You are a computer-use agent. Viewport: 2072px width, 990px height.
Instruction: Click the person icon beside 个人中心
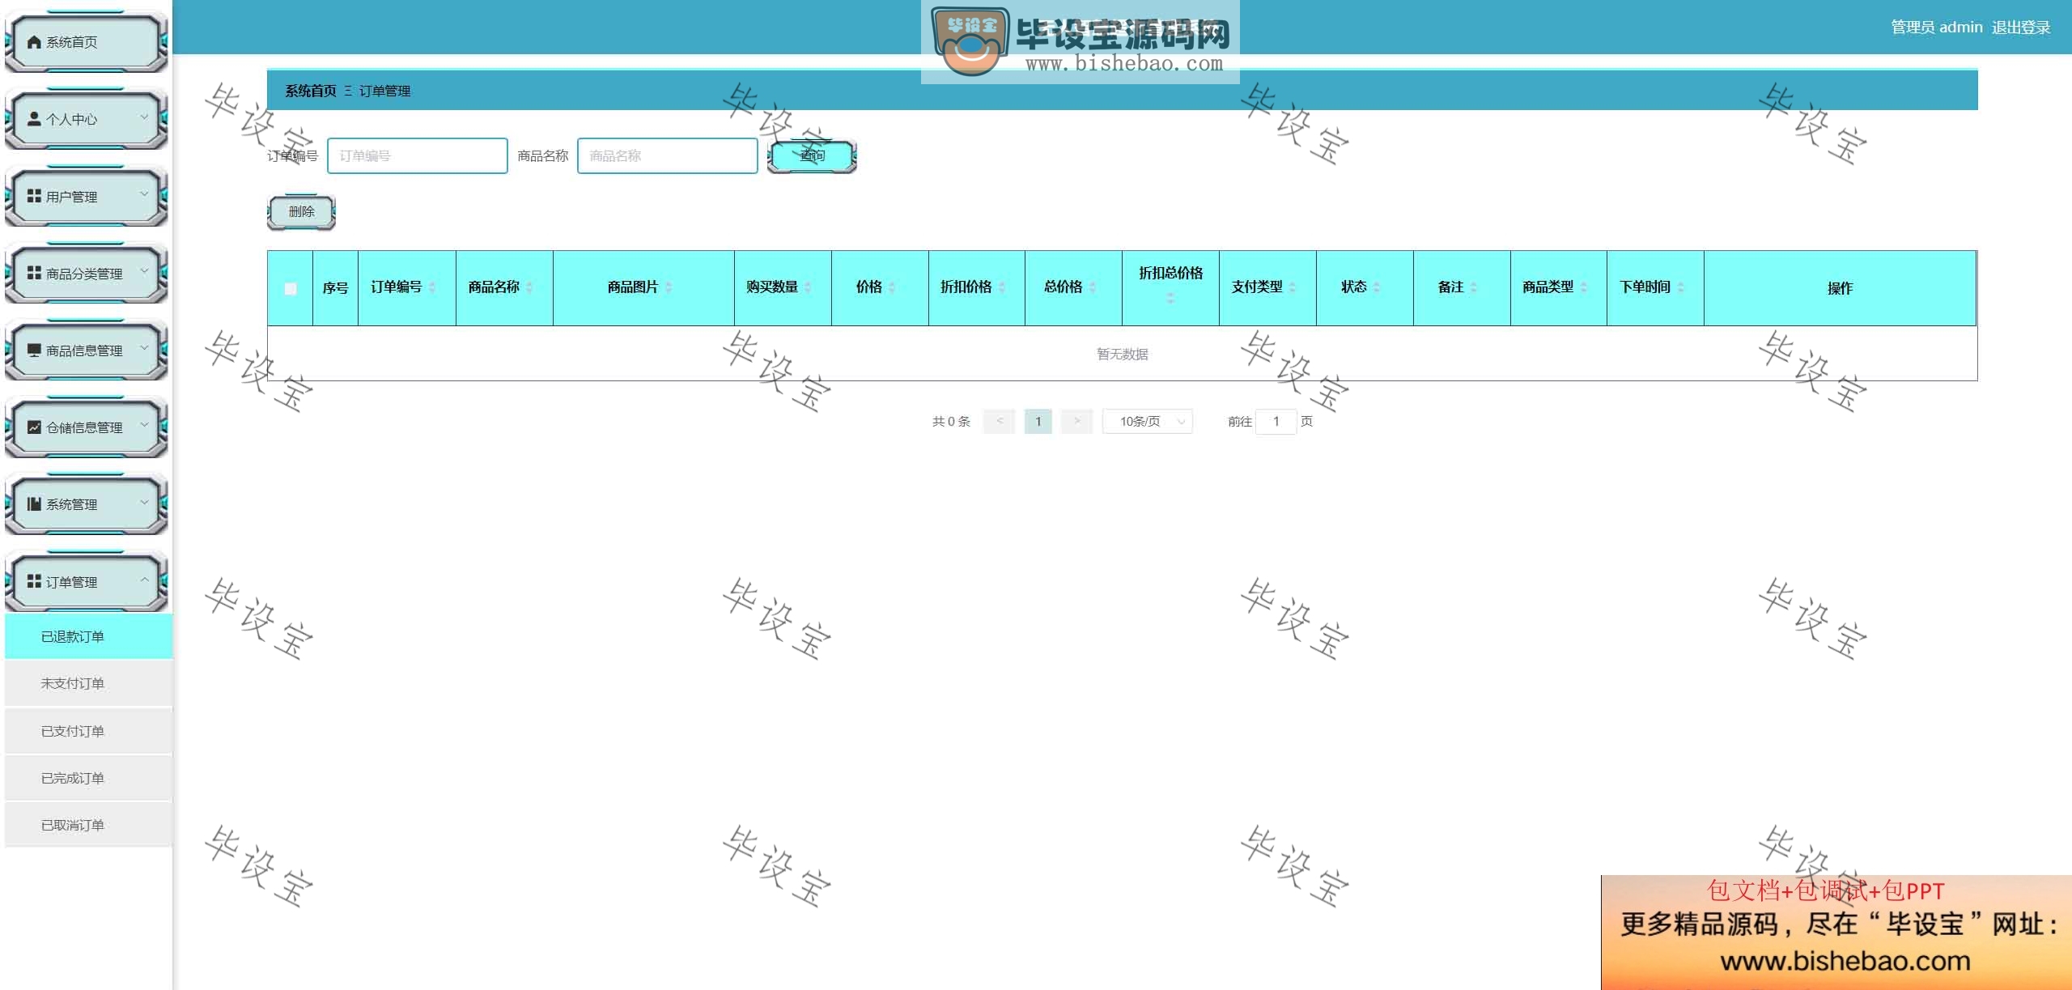click(x=34, y=119)
